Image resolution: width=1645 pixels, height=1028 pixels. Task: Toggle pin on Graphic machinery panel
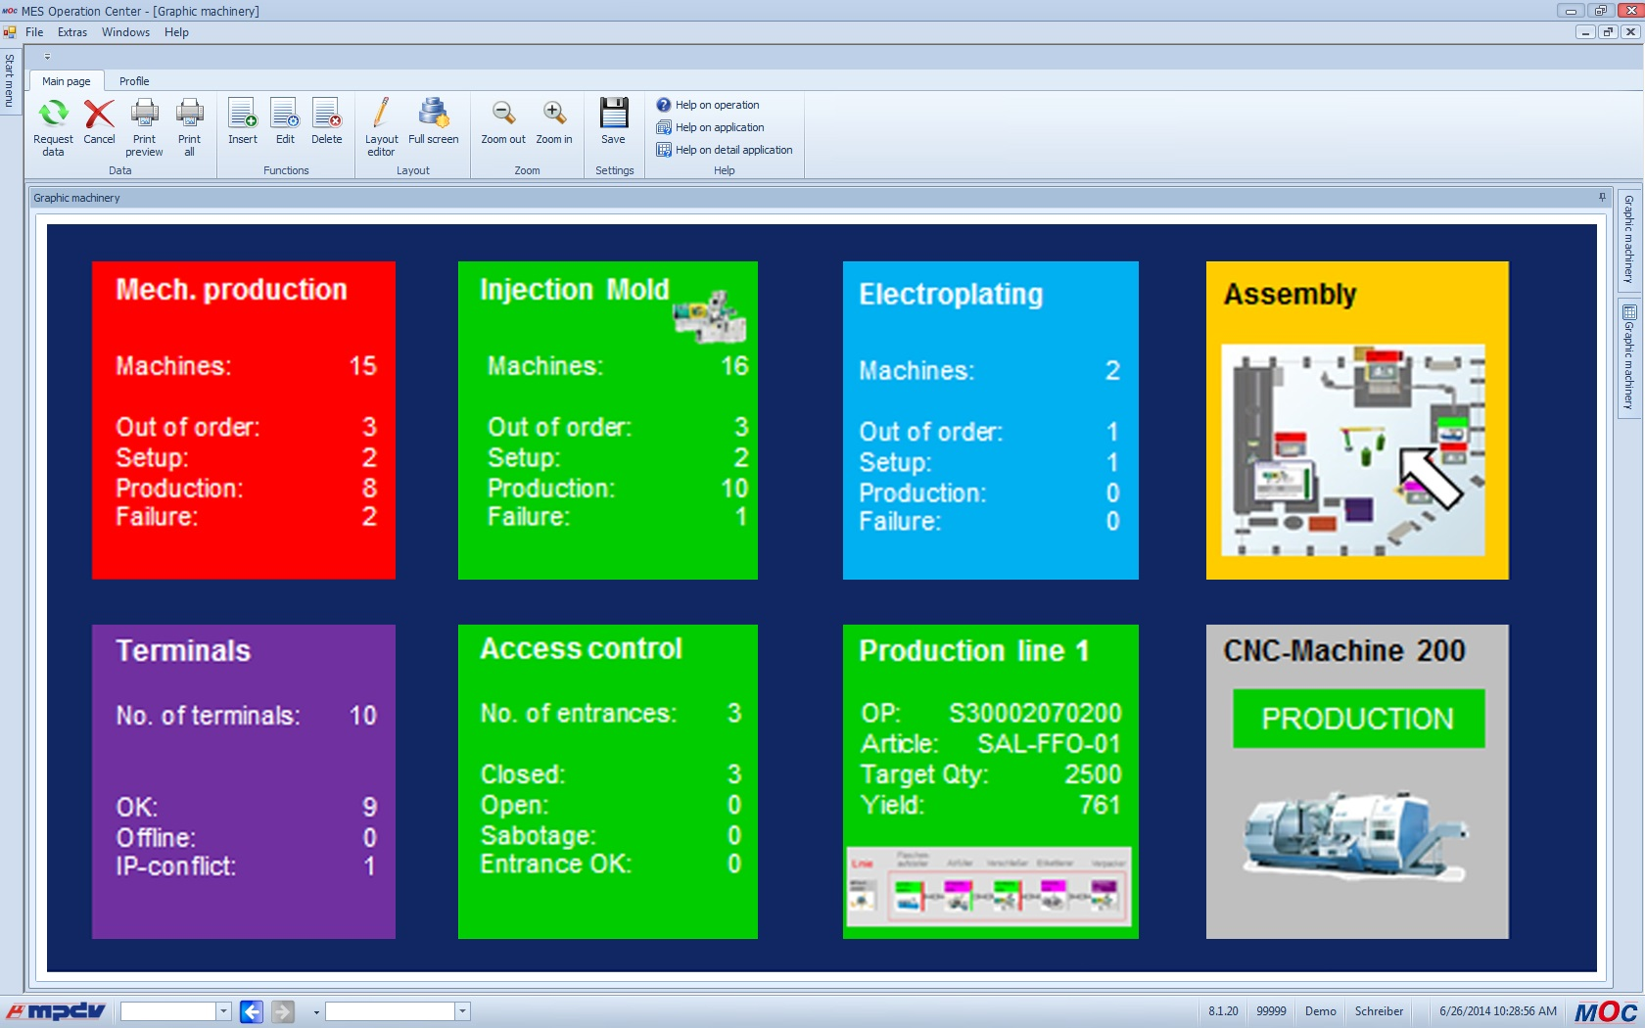pyautogui.click(x=1602, y=198)
